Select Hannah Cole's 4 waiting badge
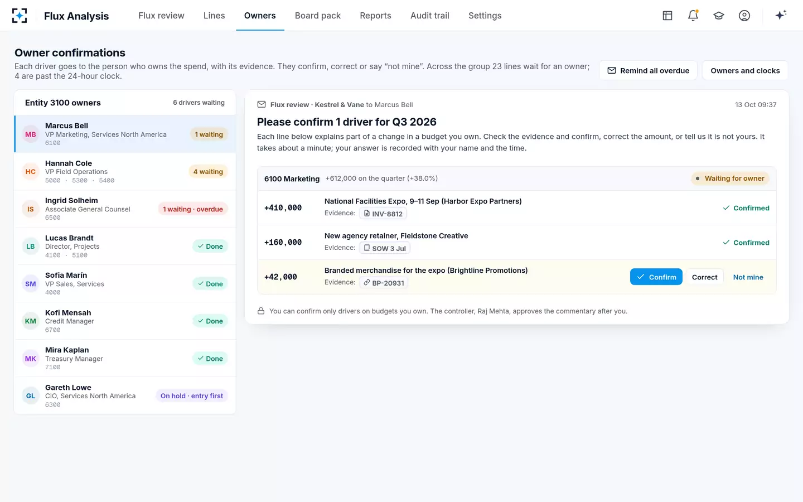The height and width of the screenshot is (502, 803). [208, 172]
